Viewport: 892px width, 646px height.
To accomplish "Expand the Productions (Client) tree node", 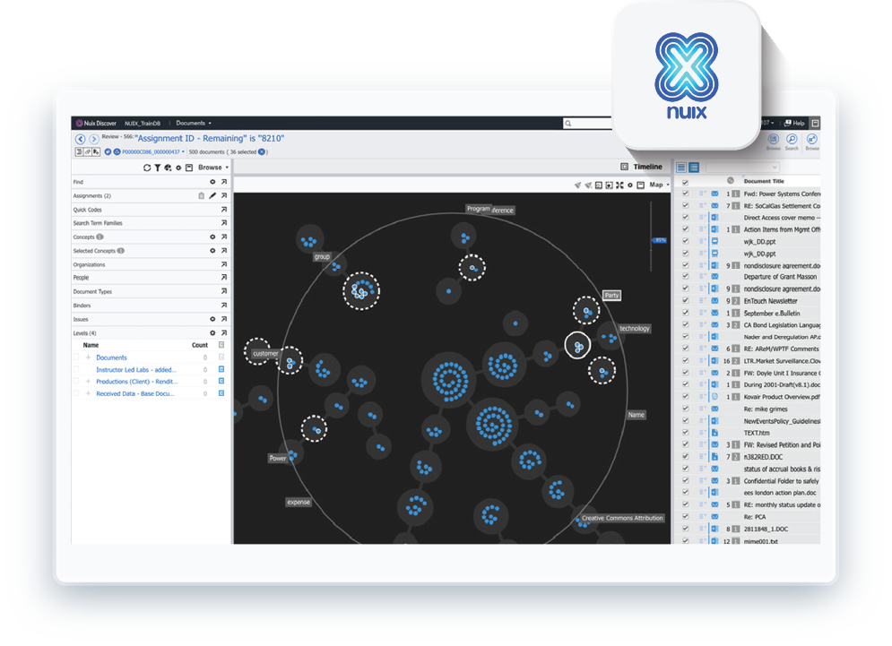I will click(x=88, y=382).
